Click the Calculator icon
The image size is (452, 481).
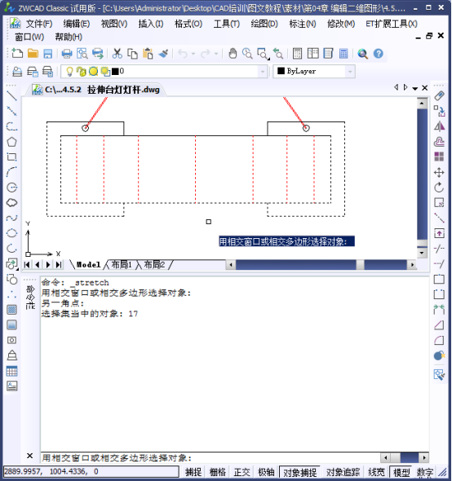tap(343, 53)
